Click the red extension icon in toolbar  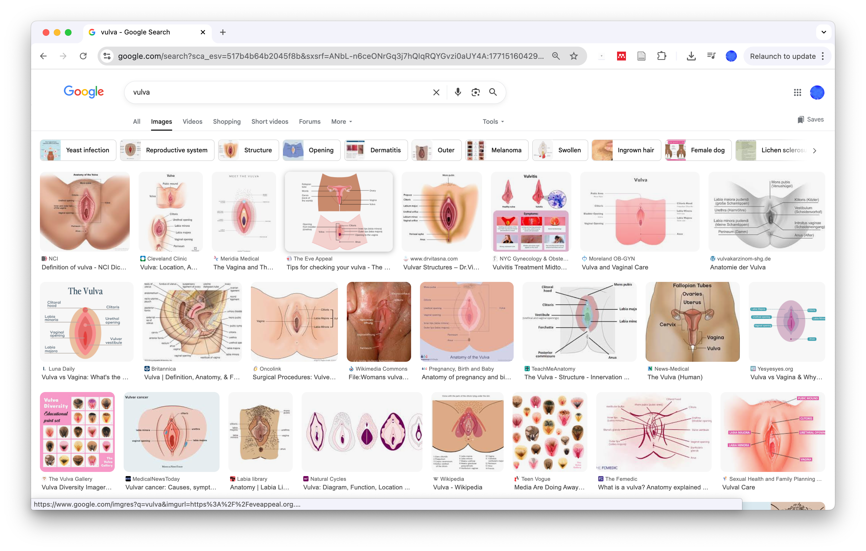pos(621,56)
